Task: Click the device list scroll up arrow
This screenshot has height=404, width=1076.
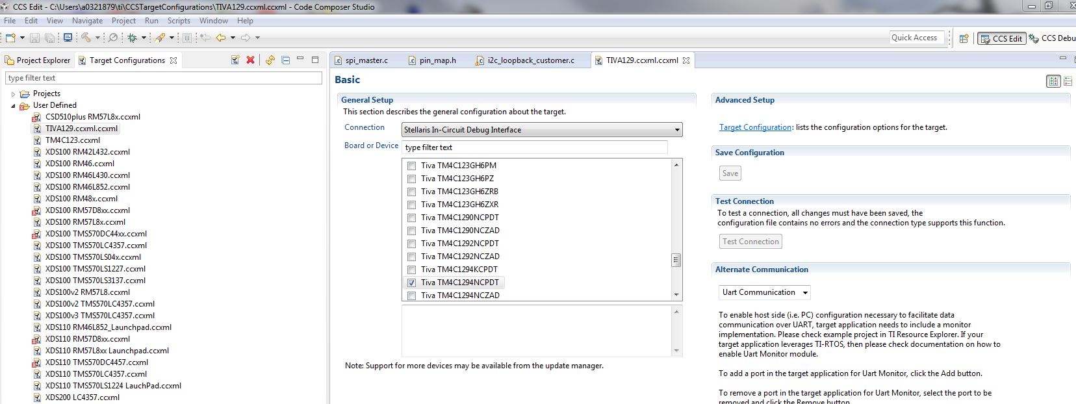Action: [676, 165]
